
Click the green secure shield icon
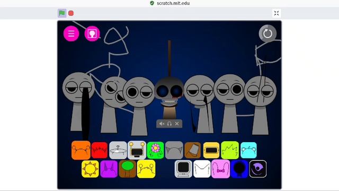click(x=152, y=3)
